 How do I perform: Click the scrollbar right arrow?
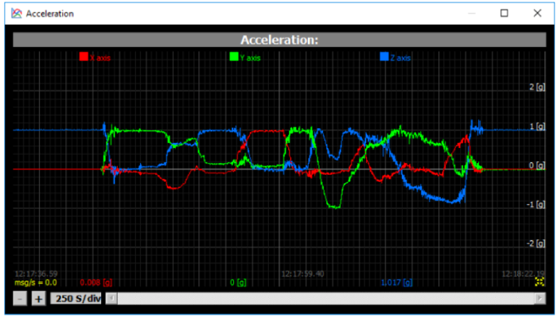point(539,299)
